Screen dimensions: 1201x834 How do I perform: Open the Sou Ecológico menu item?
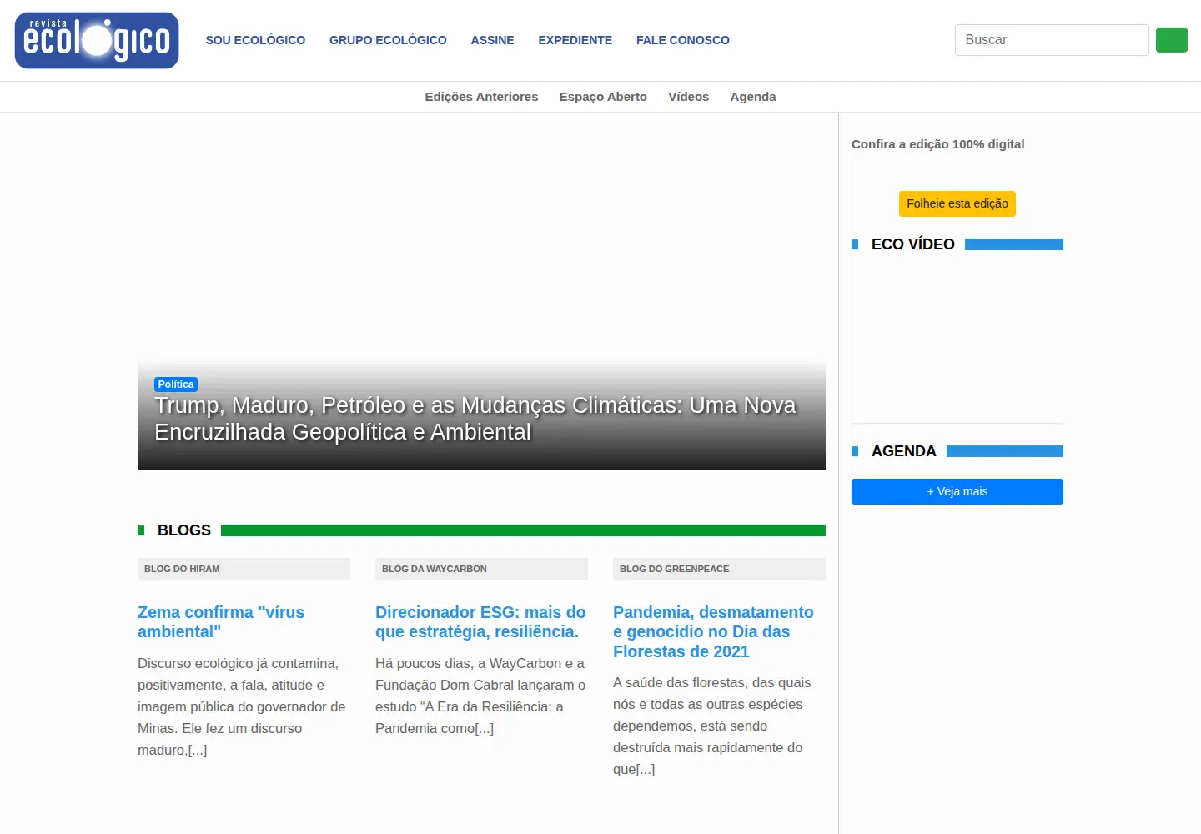255,40
